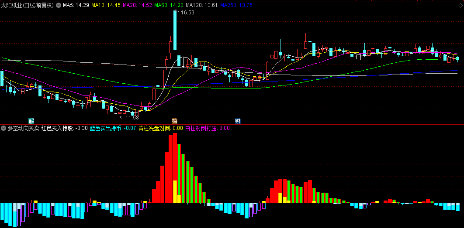Viewport: 464px width, 228px height.
Task: Select the 红色买入持股: -0.30 value
Action: (65, 128)
